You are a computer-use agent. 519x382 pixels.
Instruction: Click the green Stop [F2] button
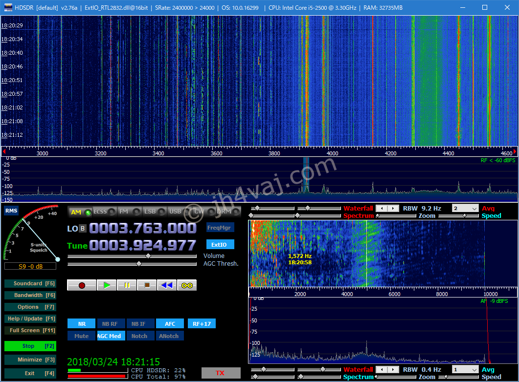click(x=30, y=346)
